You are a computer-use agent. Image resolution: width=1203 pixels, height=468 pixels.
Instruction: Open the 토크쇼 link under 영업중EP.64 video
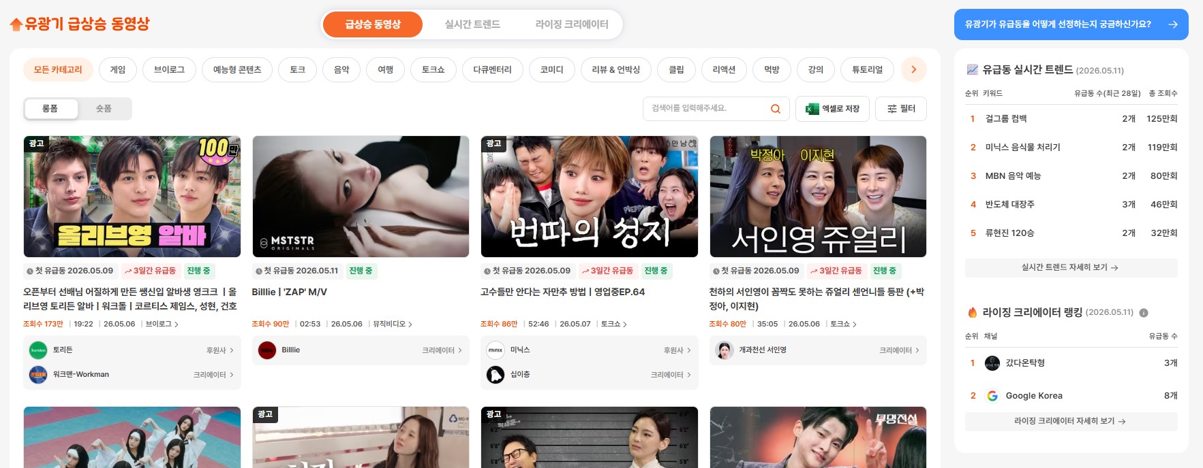tap(614, 324)
